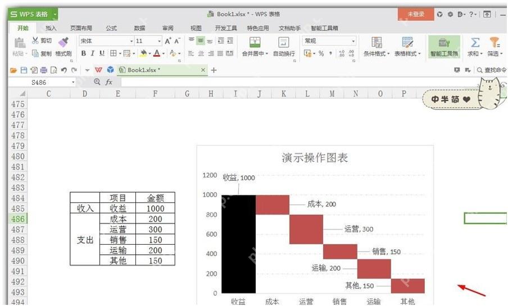Decrease font size with A- icon

point(177,41)
